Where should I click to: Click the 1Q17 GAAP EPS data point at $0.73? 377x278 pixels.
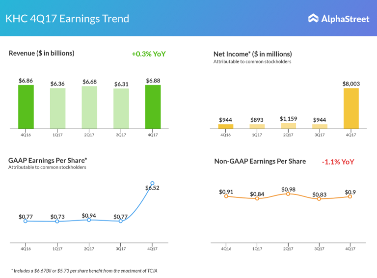tap(57, 222)
